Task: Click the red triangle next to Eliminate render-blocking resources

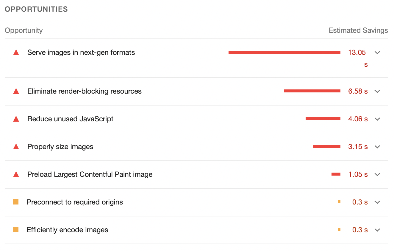Action: 16,91
